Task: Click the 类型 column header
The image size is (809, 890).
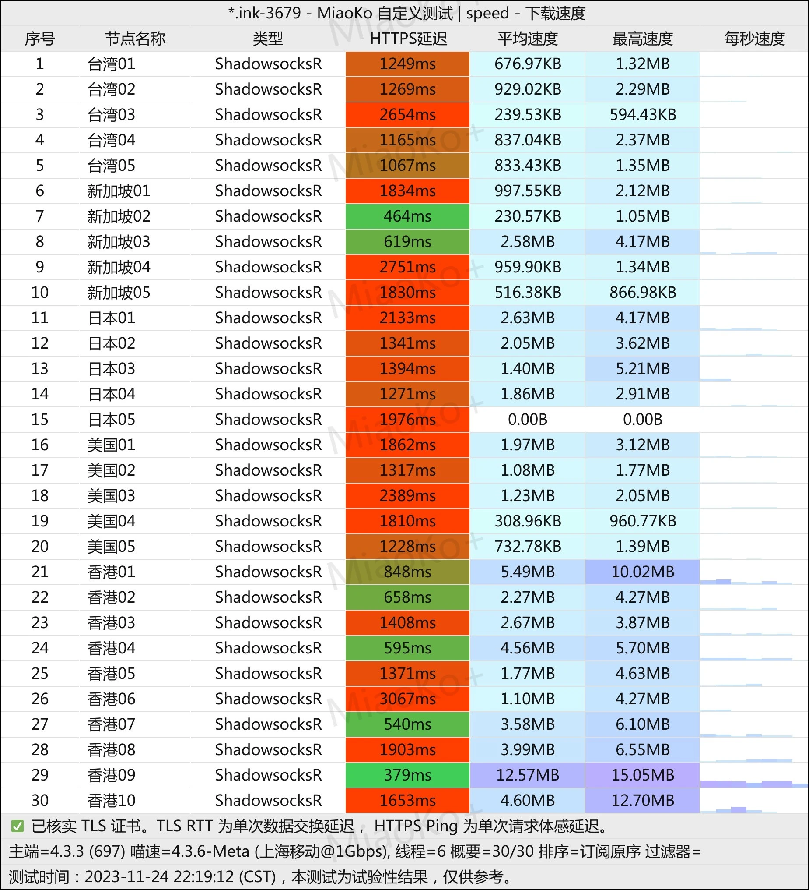Action: tap(268, 39)
